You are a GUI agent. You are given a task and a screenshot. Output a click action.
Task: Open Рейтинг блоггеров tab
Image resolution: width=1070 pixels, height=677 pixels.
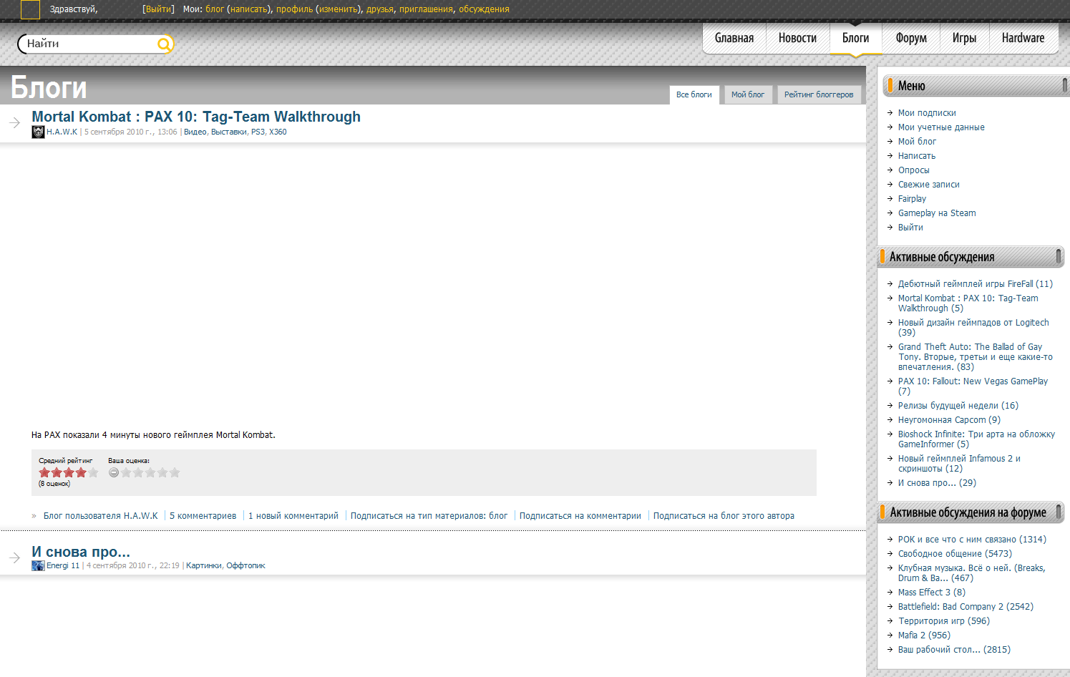point(819,94)
